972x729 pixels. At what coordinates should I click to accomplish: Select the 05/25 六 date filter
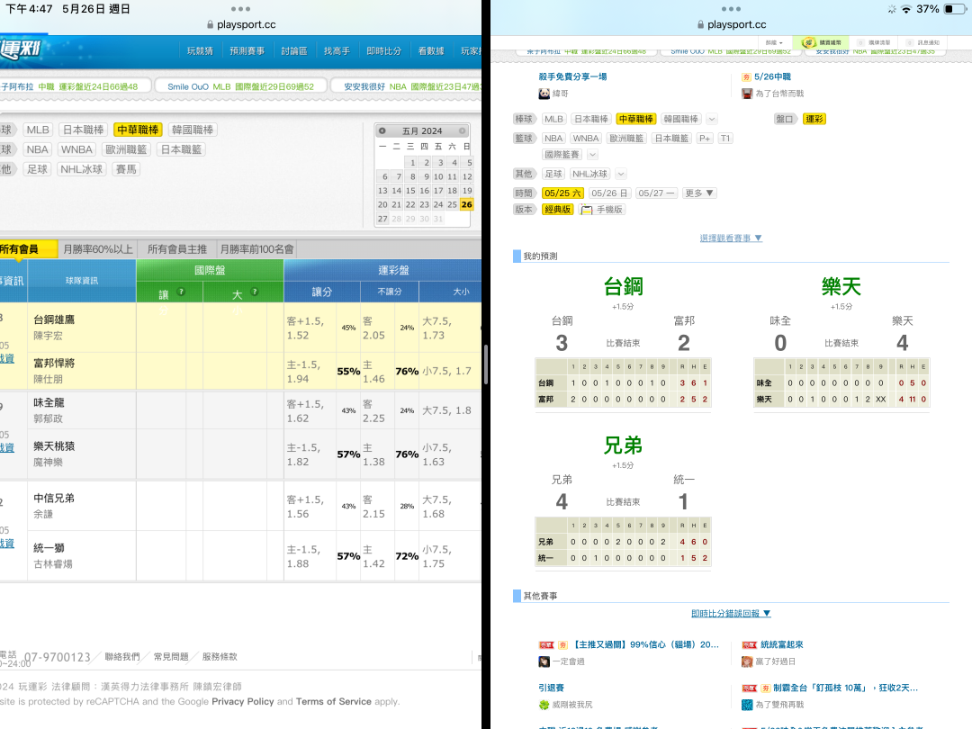point(562,193)
